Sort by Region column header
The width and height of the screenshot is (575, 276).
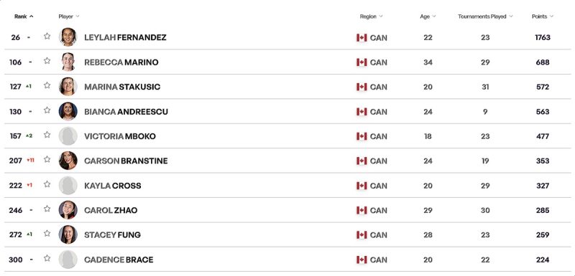[371, 16]
